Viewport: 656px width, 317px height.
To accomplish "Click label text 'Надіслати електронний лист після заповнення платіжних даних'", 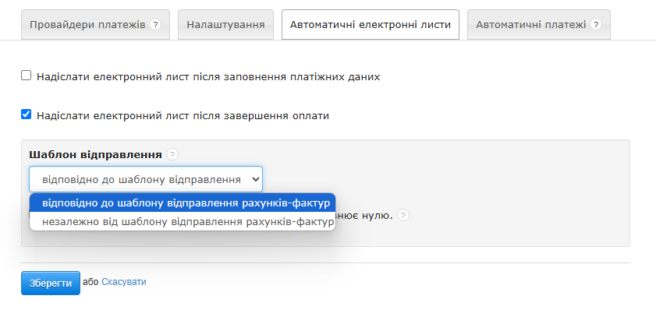I will pos(208,76).
